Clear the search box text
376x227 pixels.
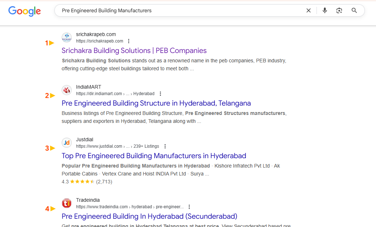click(308, 11)
